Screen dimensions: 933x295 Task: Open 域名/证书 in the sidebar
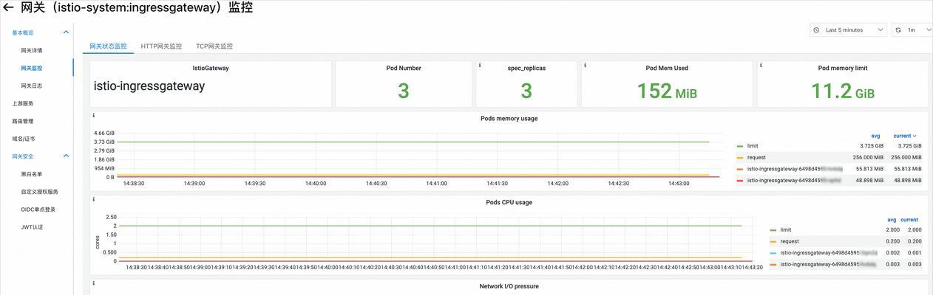tap(24, 139)
